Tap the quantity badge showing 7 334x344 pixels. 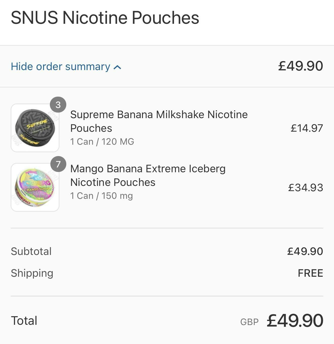58,164
